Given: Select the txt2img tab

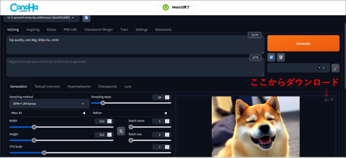Looking at the screenshot, I should click(x=13, y=30).
